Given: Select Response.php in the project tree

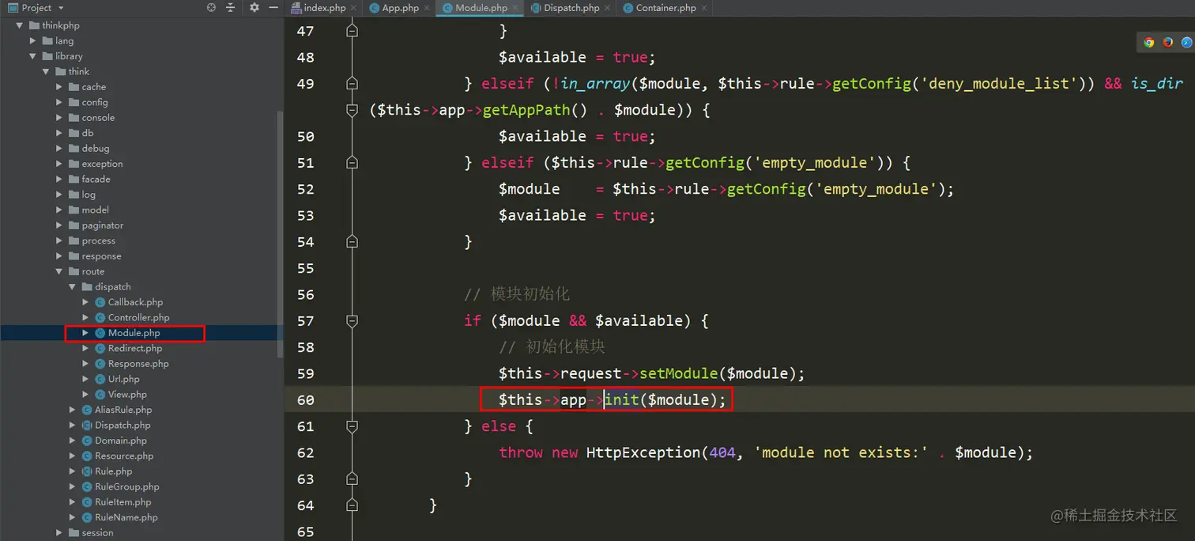Looking at the screenshot, I should (x=138, y=364).
